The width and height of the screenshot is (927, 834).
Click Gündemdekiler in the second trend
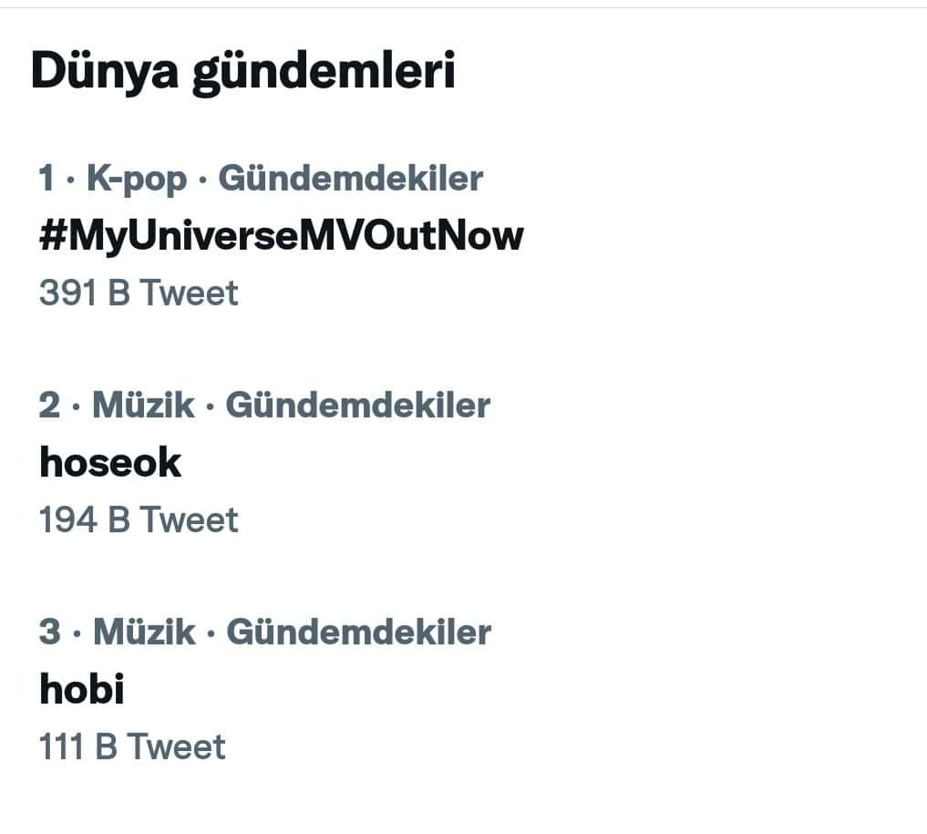tap(357, 406)
